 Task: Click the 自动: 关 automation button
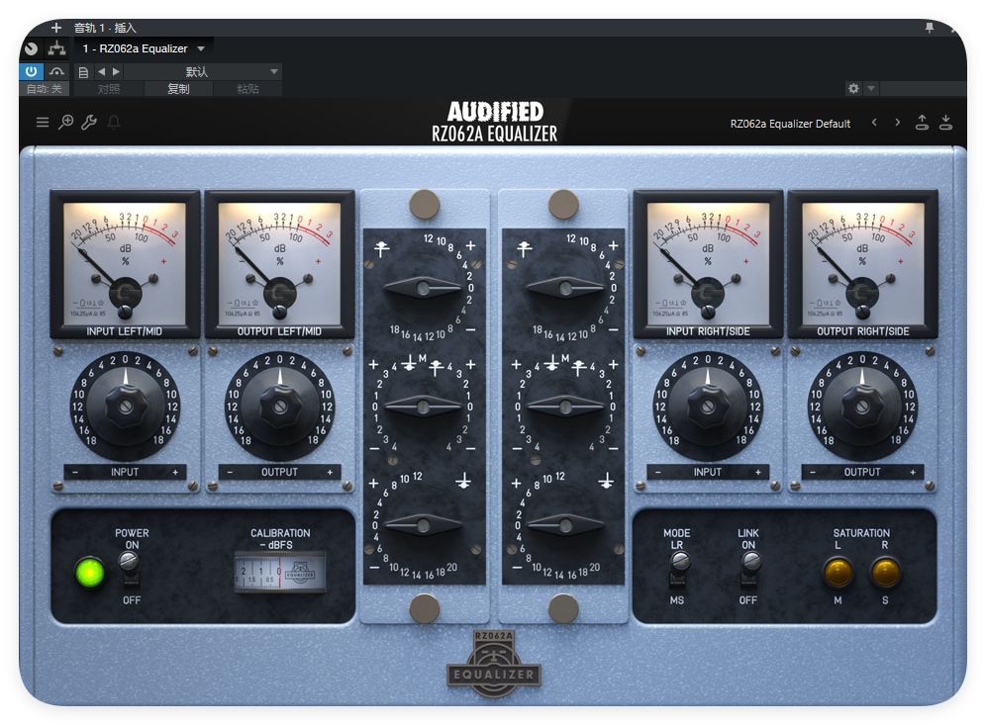pyautogui.click(x=44, y=89)
